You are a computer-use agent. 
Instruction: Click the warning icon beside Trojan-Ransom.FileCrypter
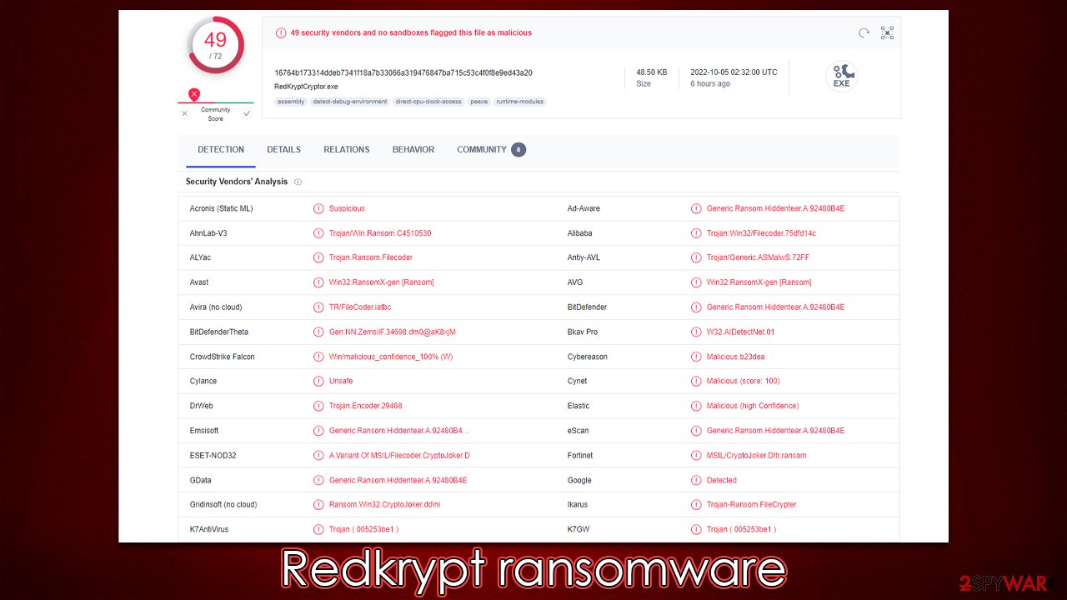(x=696, y=504)
